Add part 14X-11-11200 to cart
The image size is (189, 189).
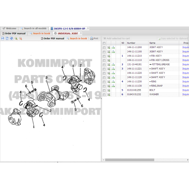[108, 47]
